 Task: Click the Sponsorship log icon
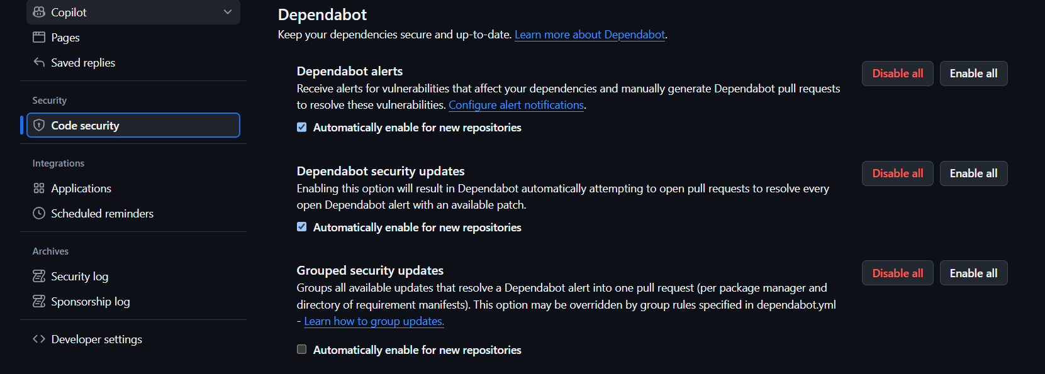[39, 301]
